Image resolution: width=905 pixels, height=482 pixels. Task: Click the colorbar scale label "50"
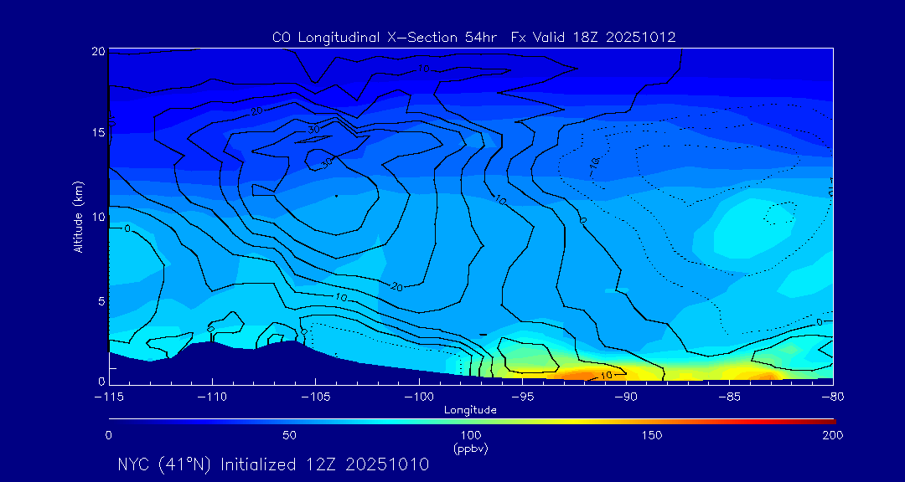[x=290, y=435]
